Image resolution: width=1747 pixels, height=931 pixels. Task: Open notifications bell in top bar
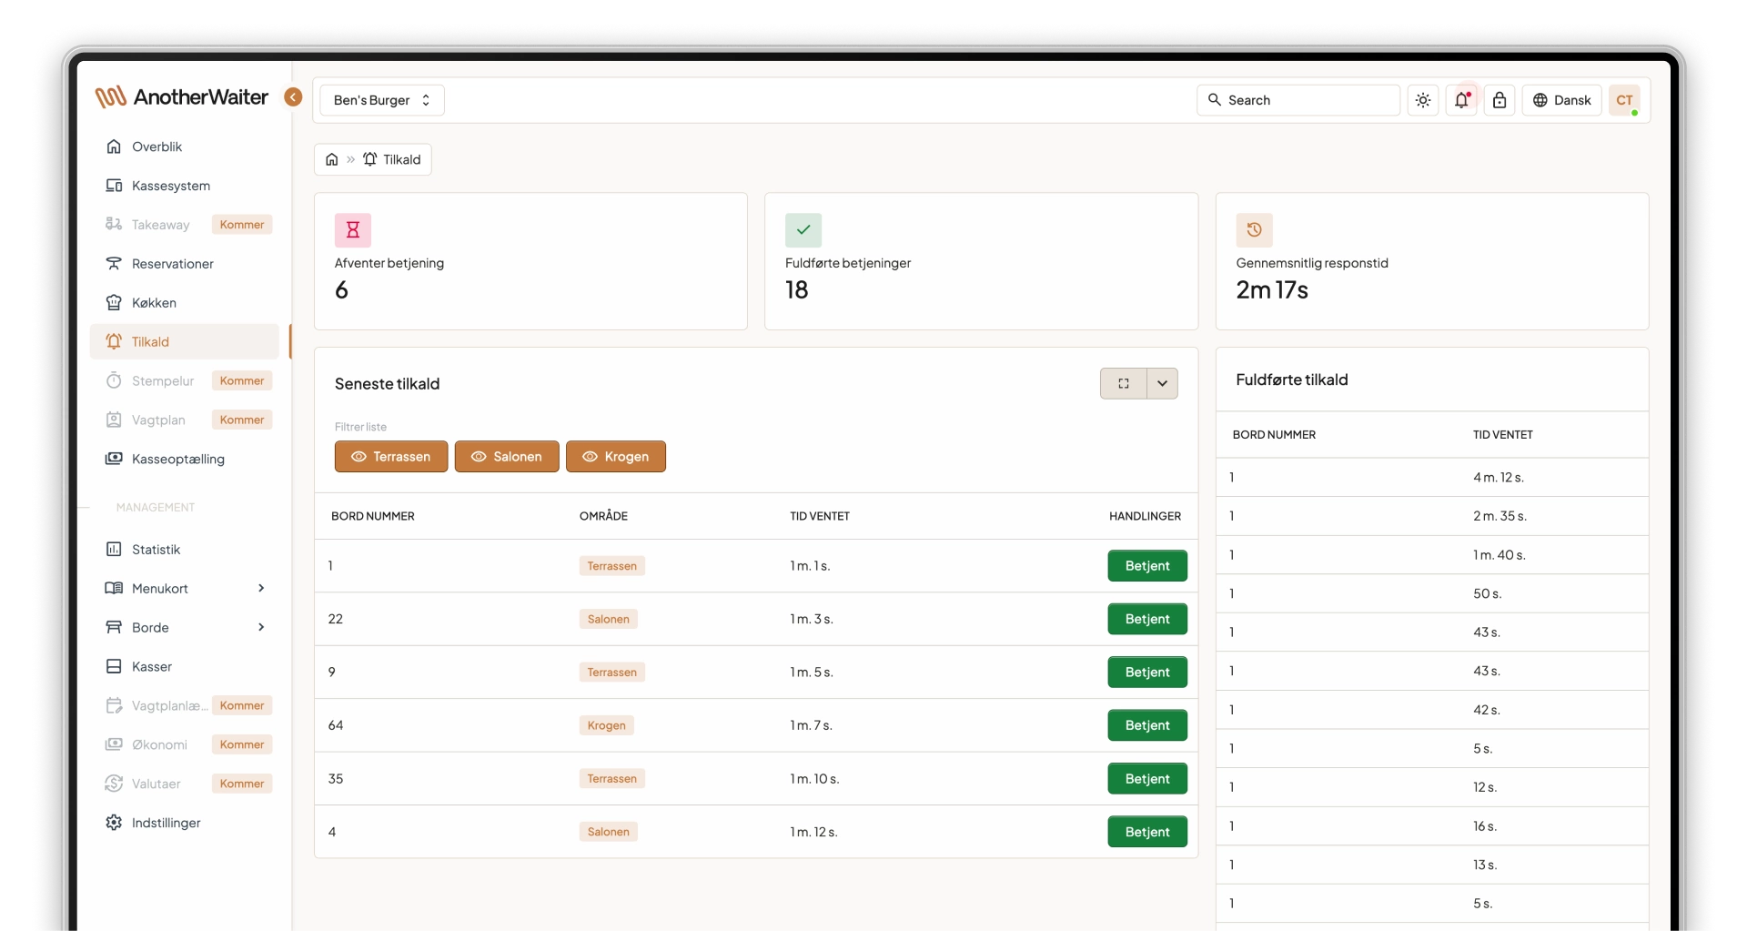point(1461,100)
